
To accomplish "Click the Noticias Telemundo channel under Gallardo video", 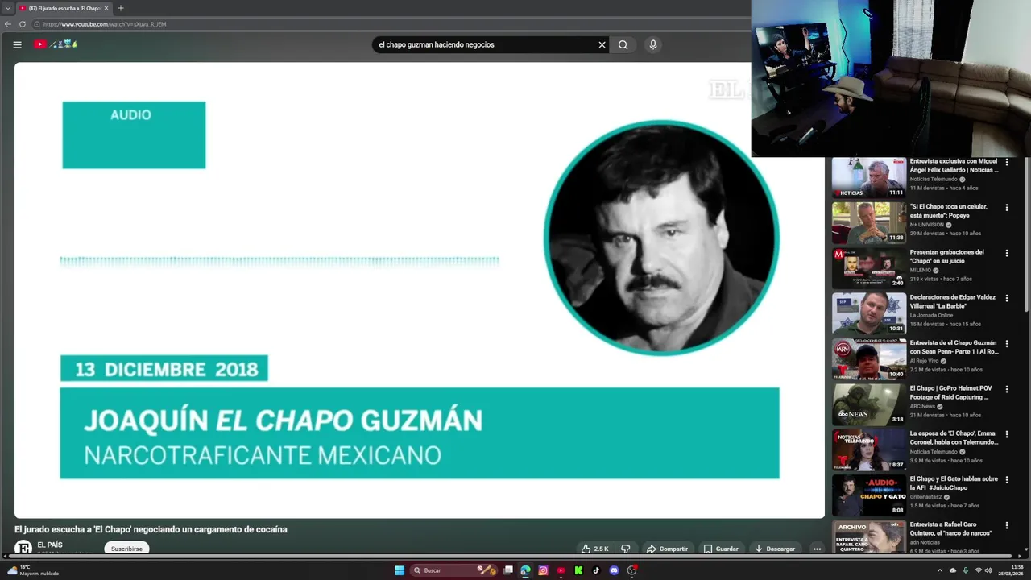I will tap(934, 179).
